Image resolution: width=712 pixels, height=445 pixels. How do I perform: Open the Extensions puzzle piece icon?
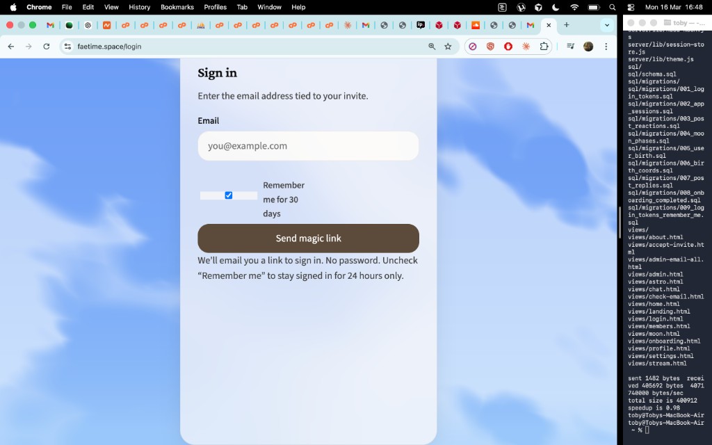tap(544, 47)
